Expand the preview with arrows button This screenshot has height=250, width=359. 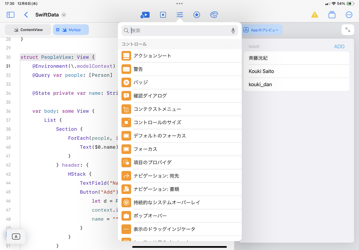348,30
